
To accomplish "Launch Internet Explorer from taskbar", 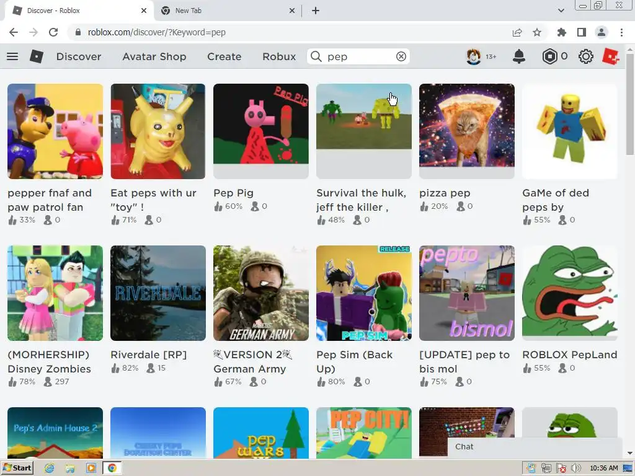I will pos(50,468).
